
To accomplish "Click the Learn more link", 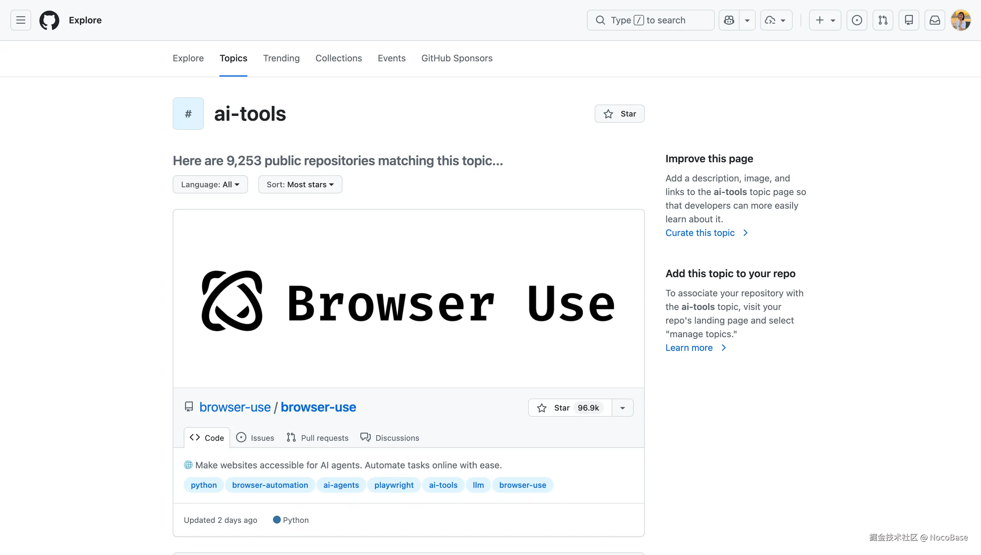I will [689, 348].
